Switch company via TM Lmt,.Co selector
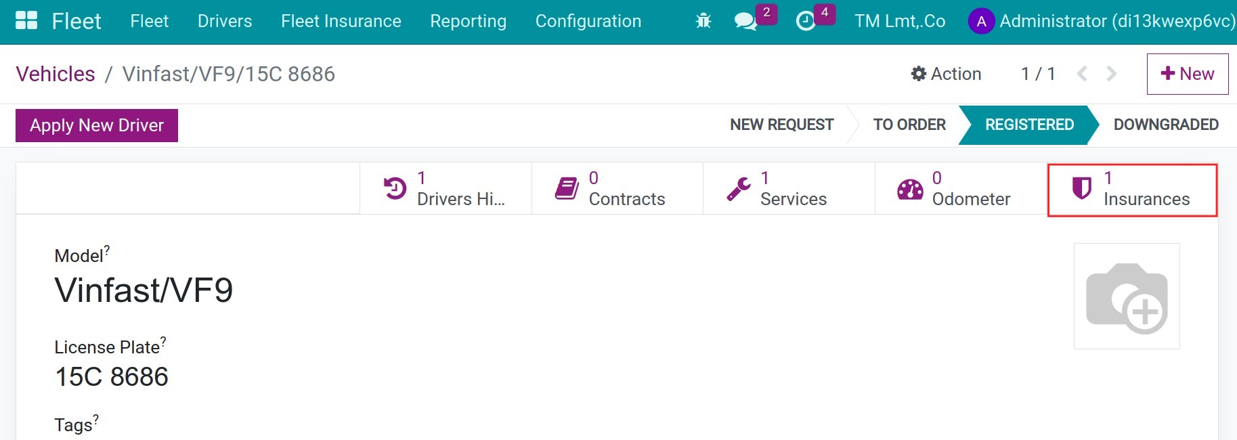Image resolution: width=1237 pixels, height=440 pixels. coord(900,22)
